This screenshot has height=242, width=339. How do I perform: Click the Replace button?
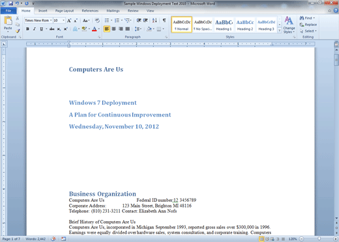(x=308, y=25)
